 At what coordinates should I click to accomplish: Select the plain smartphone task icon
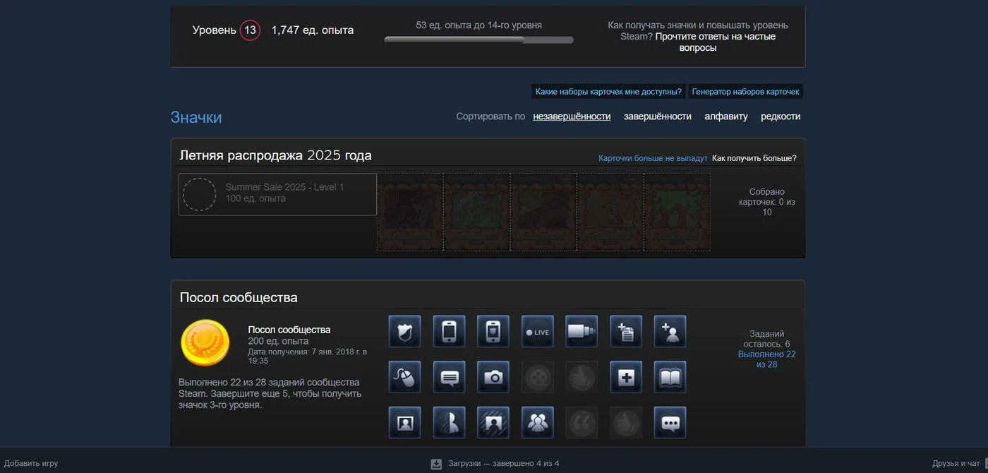coord(449,331)
